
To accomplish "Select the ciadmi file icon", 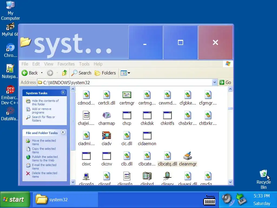I will (x=86, y=136).
